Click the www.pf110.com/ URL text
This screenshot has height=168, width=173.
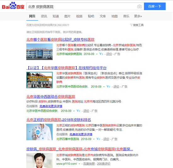point(67,164)
